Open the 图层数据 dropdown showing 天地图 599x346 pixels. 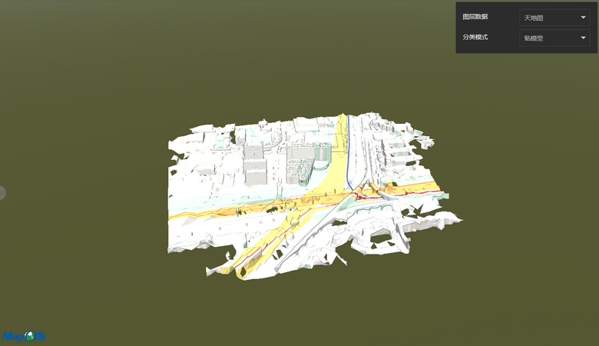(x=554, y=18)
